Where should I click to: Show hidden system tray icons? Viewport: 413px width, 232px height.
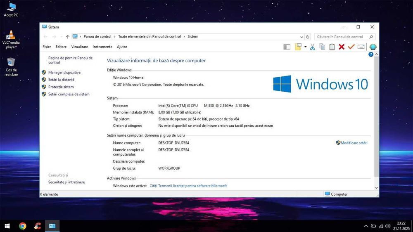366,226
